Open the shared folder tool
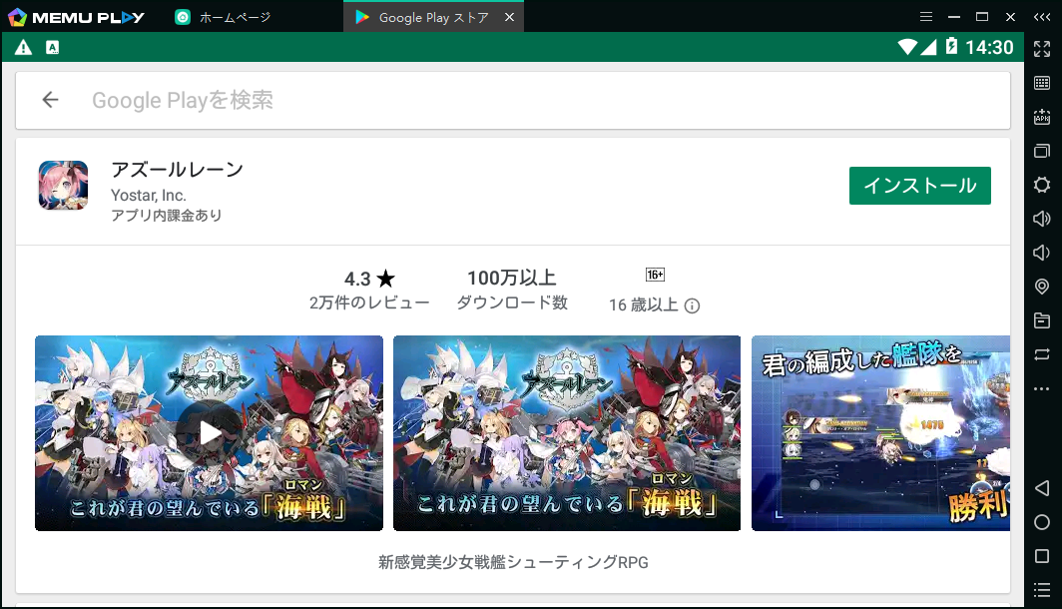This screenshot has width=1062, height=609. click(x=1042, y=319)
